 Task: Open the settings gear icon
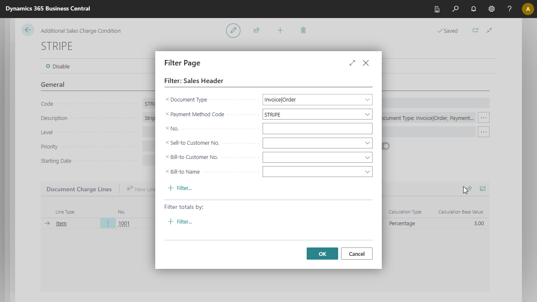(x=492, y=9)
